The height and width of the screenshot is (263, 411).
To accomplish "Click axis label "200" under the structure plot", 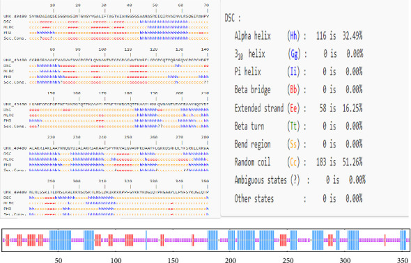I will [x=231, y=260].
